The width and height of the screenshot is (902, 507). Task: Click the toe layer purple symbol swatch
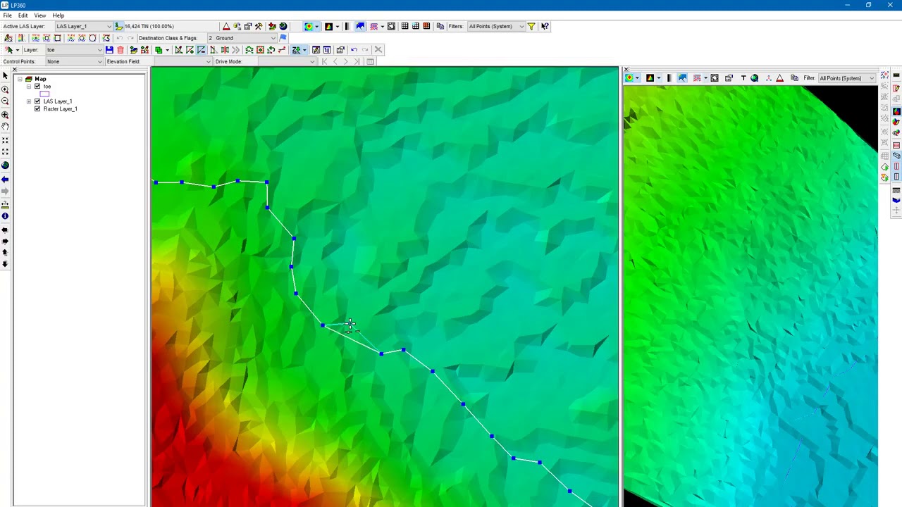44,94
